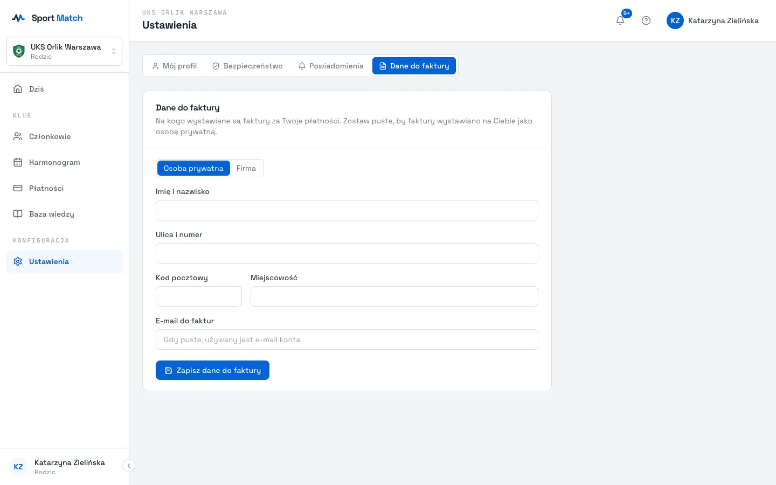Switch to the Bezpieczeństwo tab
Screen dimensions: 776x485
pos(247,66)
